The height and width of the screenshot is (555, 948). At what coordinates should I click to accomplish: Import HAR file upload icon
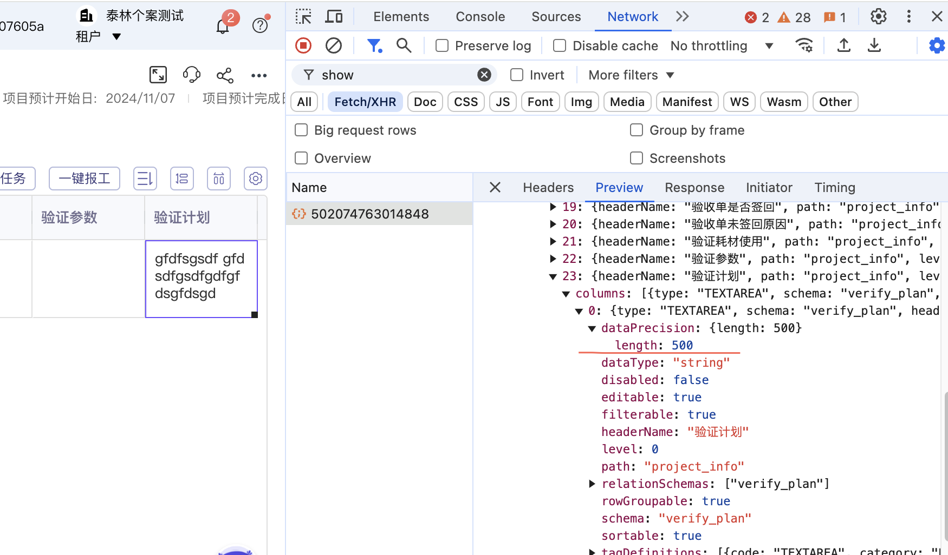[x=843, y=45]
